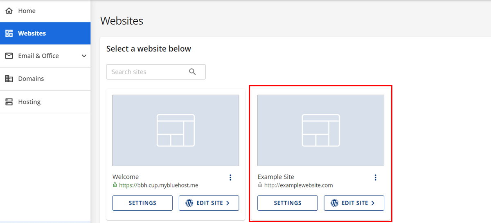Image resolution: width=491 pixels, height=223 pixels.
Task: Click the Hosting server icon
Action: pyautogui.click(x=9, y=101)
